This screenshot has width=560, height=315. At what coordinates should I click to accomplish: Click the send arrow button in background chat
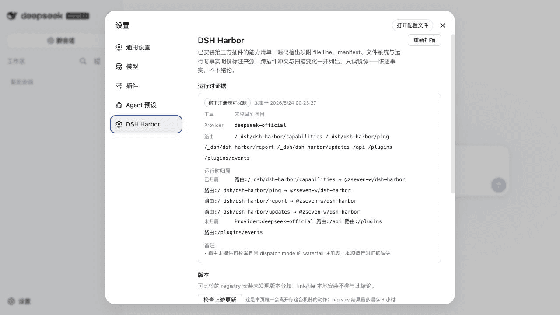tap(498, 185)
